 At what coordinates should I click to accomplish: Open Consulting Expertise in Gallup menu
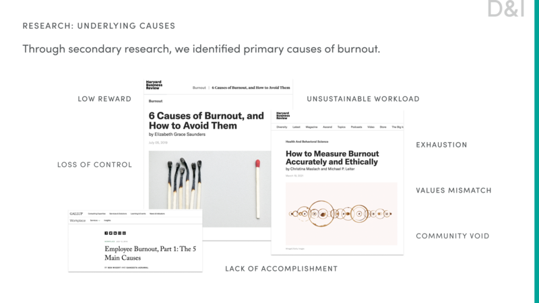point(96,213)
